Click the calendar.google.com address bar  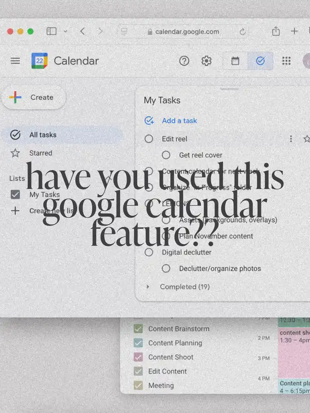click(184, 32)
